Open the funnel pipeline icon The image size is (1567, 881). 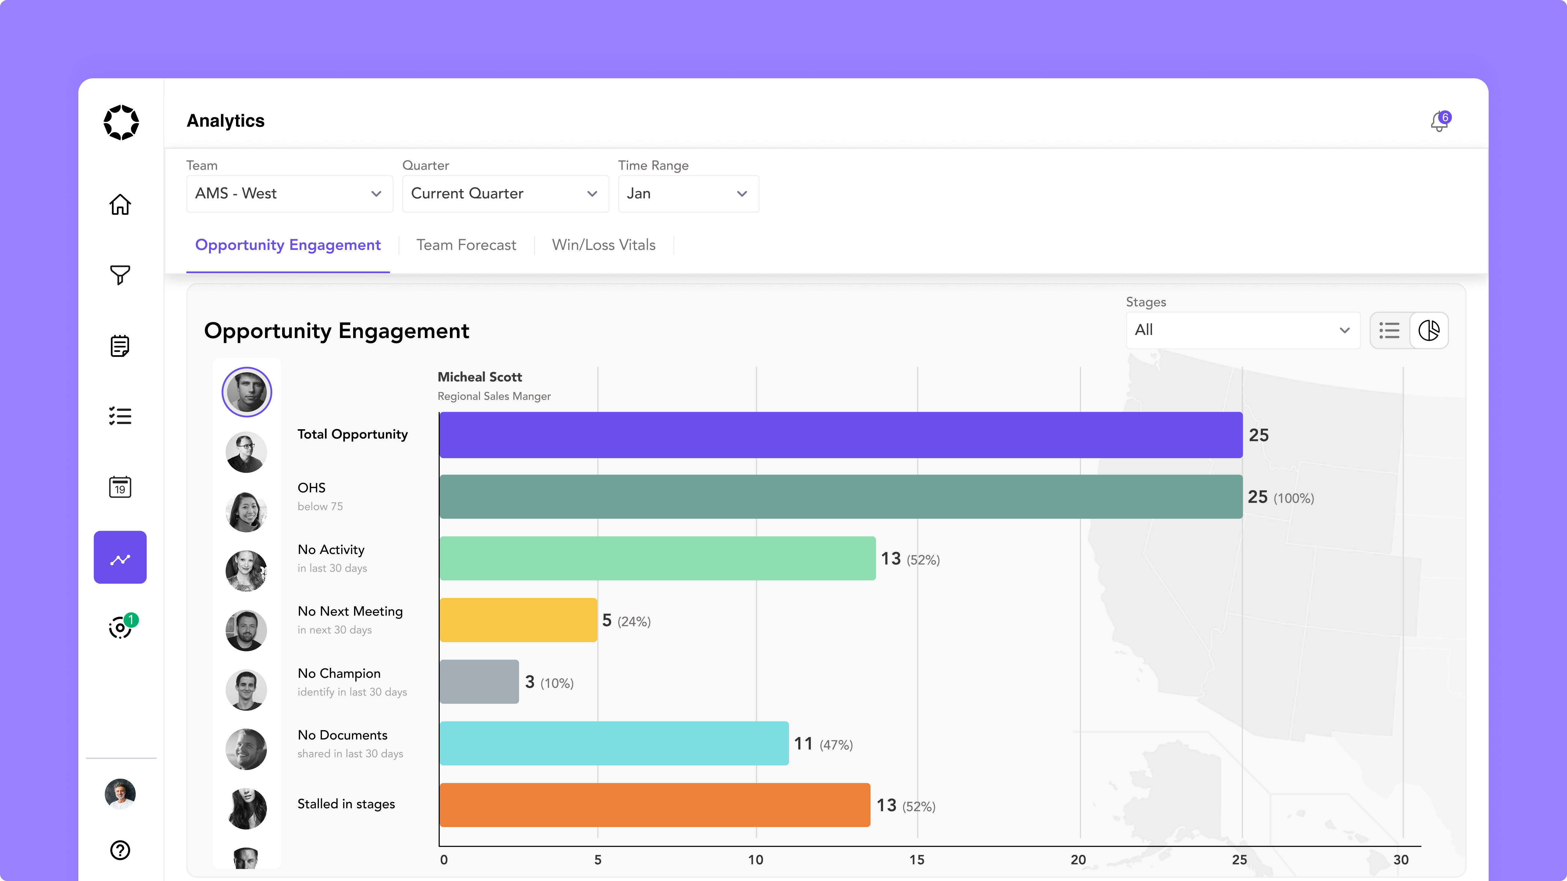(x=120, y=275)
